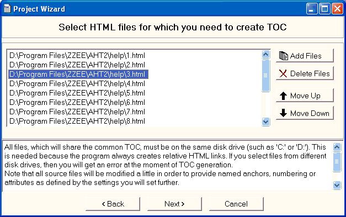The image size is (346, 217).
Task: Click the Move Up arrow icon
Action: click(x=283, y=96)
